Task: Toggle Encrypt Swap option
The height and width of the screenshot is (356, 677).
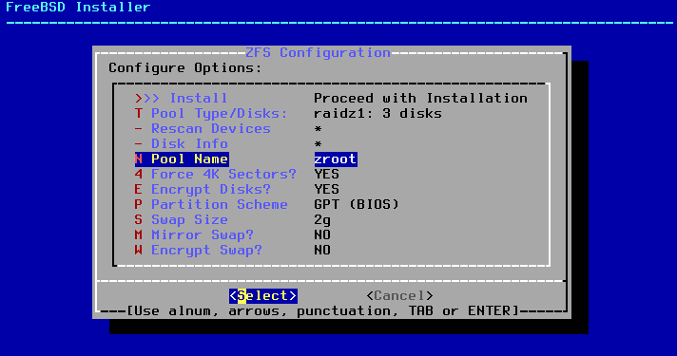Action: pos(198,250)
